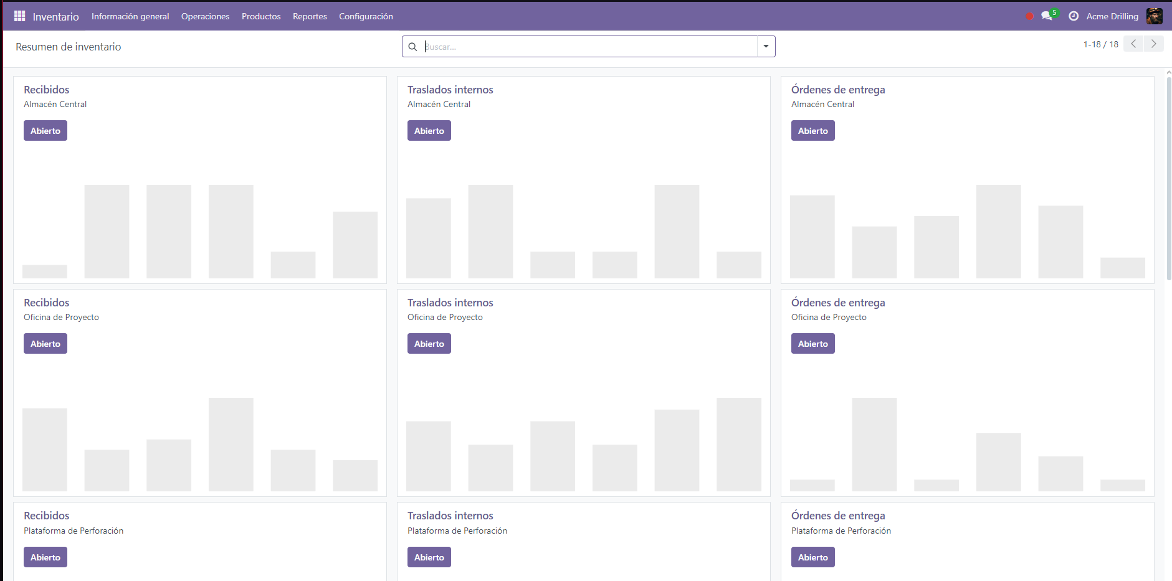1172x581 pixels.
Task: Click the search magnifier icon
Action: point(412,47)
